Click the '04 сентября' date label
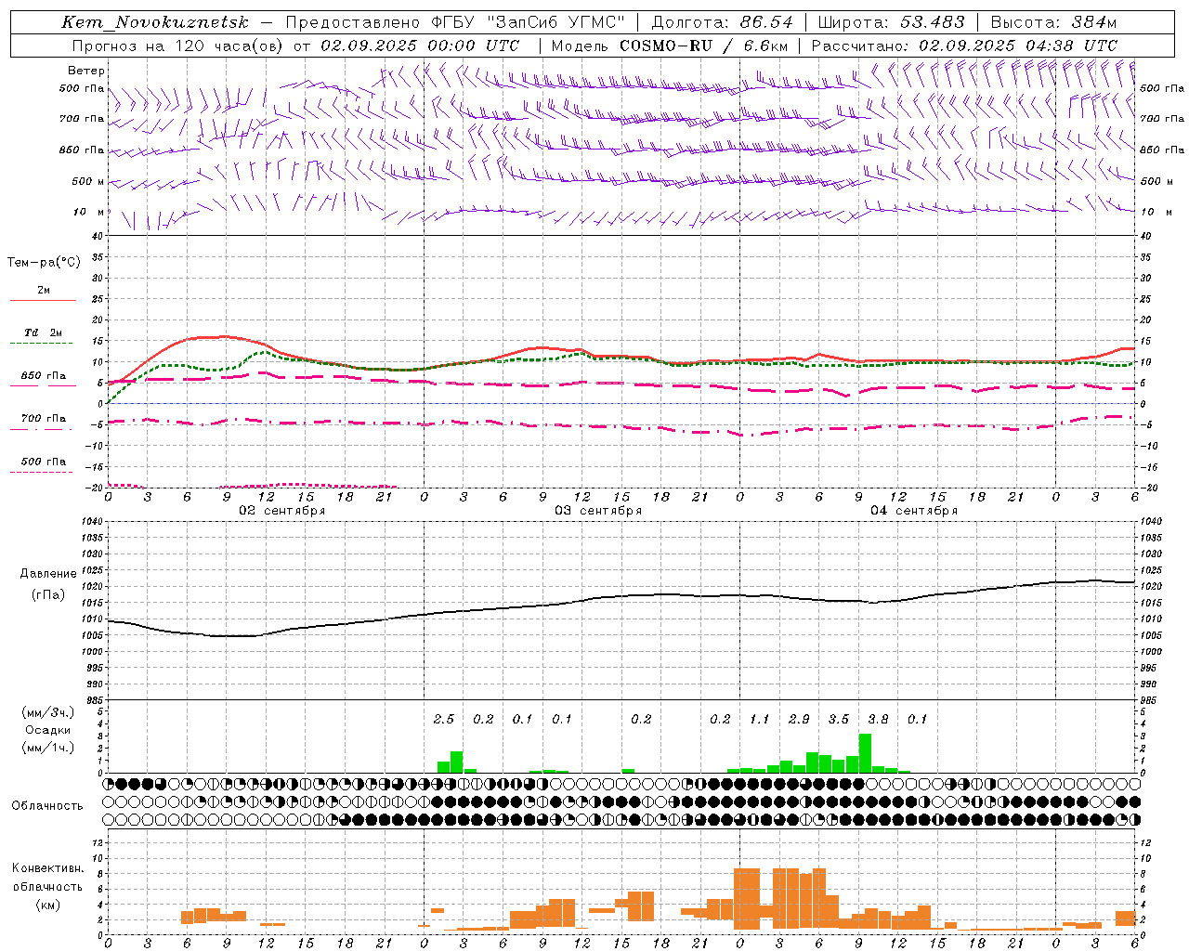 click(x=914, y=511)
